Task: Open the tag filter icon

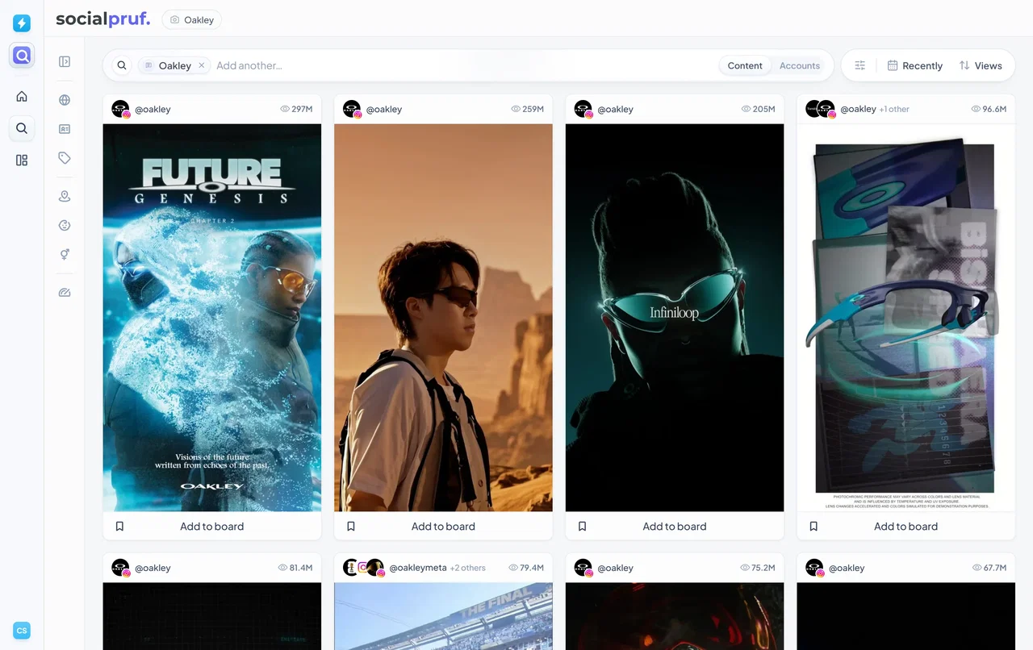Action: pyautogui.click(x=65, y=158)
